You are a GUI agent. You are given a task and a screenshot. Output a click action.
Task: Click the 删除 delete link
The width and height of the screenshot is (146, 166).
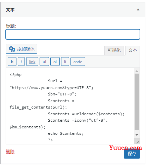coord(10,152)
